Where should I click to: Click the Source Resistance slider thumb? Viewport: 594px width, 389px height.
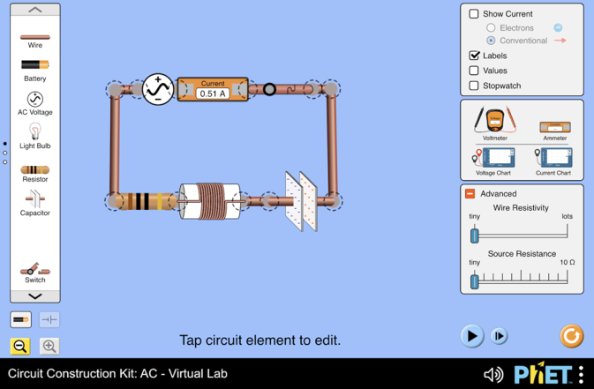coord(474,281)
